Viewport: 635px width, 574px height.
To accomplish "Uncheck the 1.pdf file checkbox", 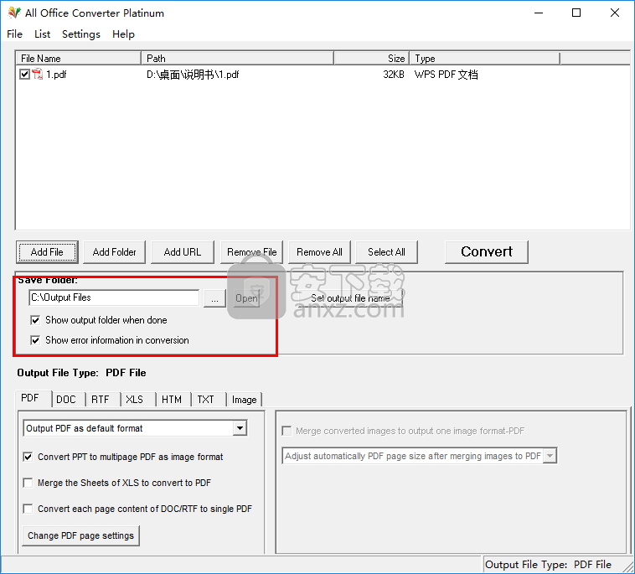I will pyautogui.click(x=24, y=74).
